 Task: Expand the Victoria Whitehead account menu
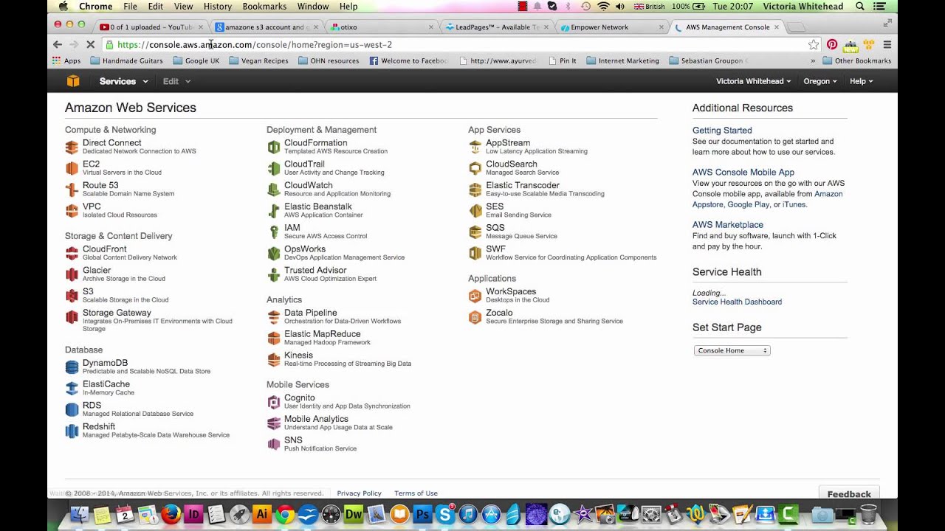coord(753,81)
